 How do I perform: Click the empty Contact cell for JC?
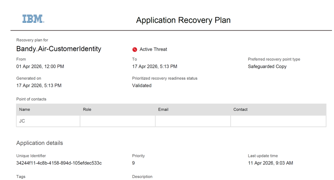tap(278, 121)
